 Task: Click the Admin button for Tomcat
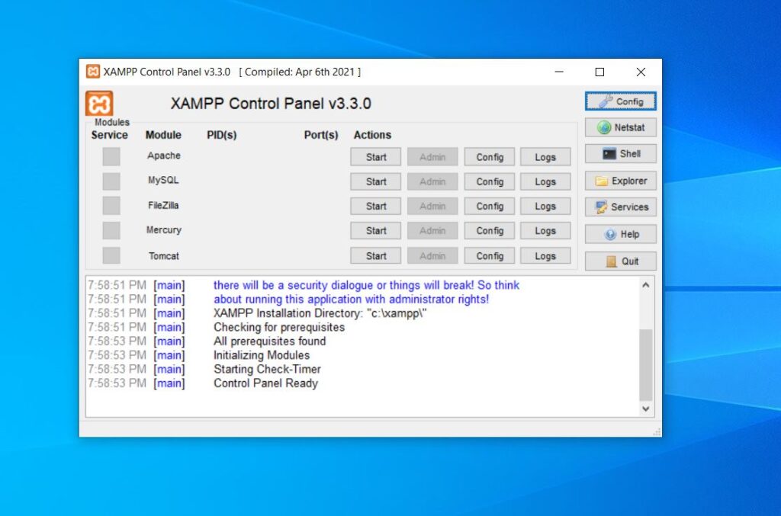432,256
